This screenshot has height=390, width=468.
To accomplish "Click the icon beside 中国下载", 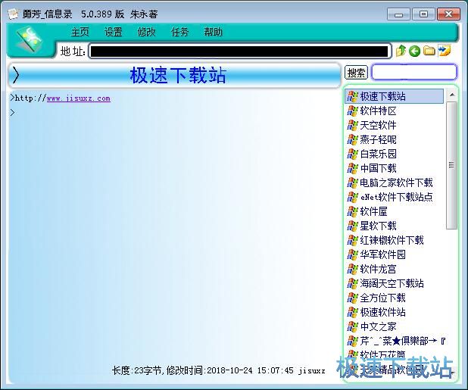I will coord(352,168).
